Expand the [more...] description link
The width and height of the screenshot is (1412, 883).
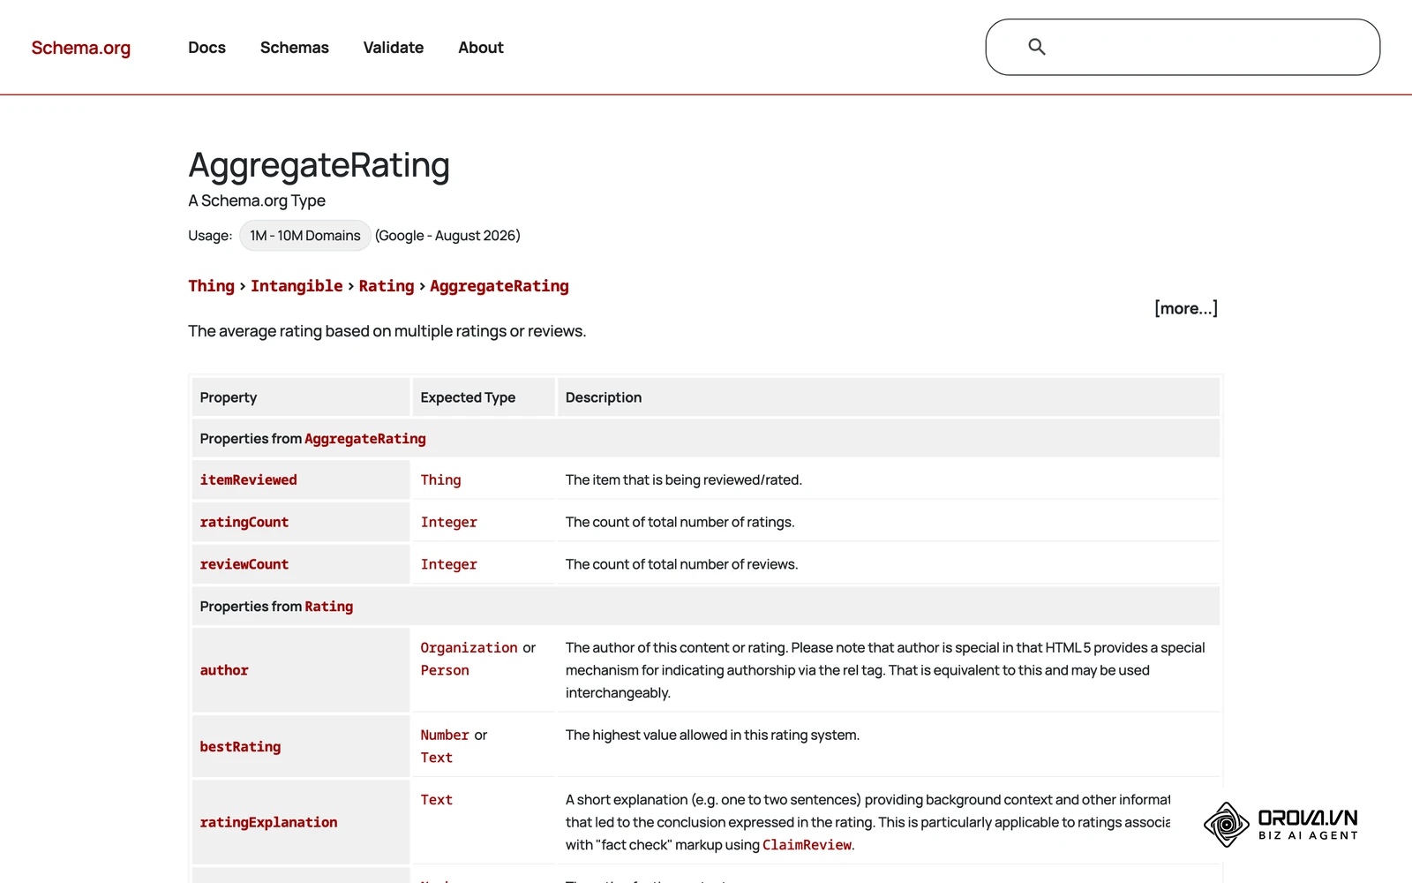click(1186, 308)
